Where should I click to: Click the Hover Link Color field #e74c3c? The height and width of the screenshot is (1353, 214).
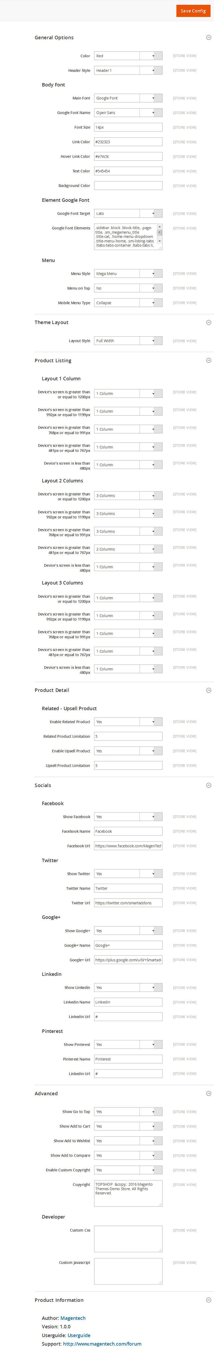[x=128, y=156]
